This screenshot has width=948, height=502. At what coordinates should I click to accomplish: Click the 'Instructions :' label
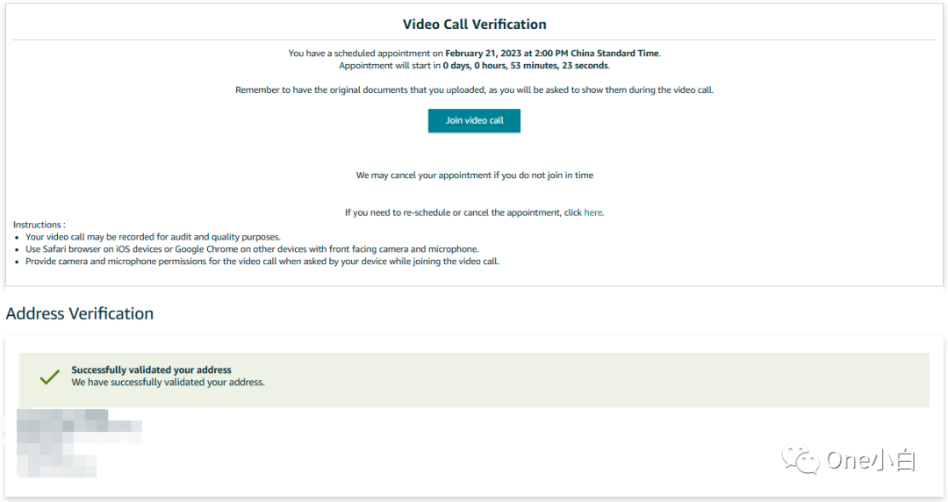(39, 225)
